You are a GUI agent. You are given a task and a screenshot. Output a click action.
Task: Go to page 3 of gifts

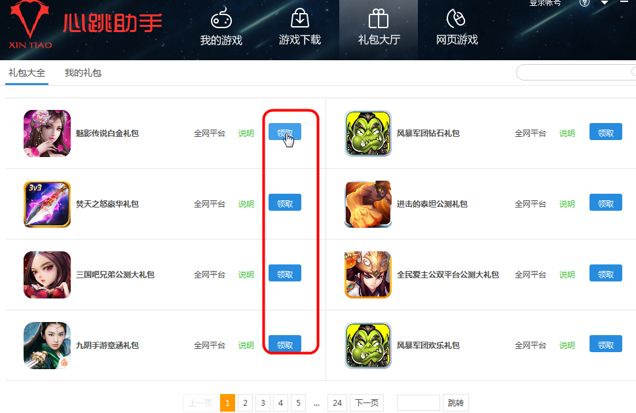[x=263, y=403]
